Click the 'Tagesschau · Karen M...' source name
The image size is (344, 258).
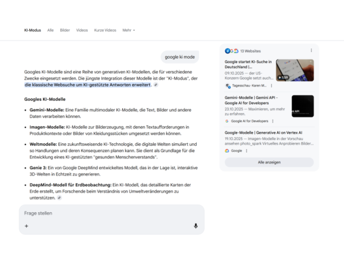tap(249, 85)
